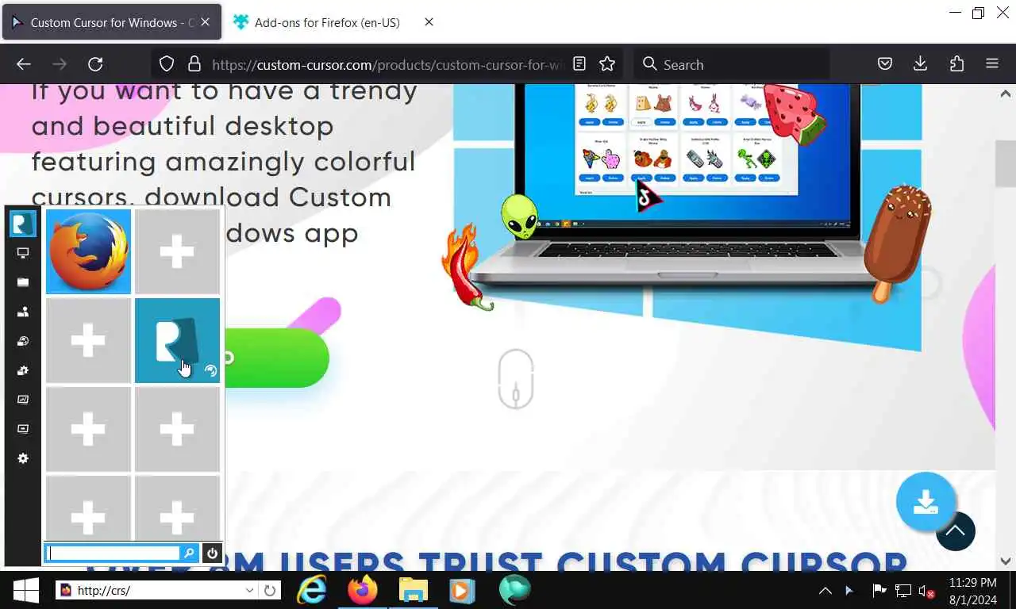Select the R logo at sidebar top

click(23, 224)
